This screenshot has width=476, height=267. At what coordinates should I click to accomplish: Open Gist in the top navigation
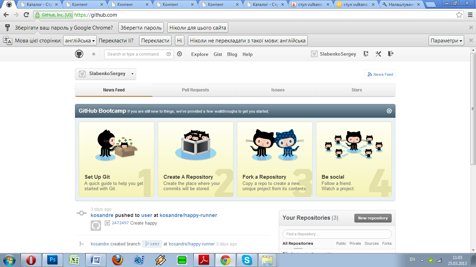click(218, 54)
